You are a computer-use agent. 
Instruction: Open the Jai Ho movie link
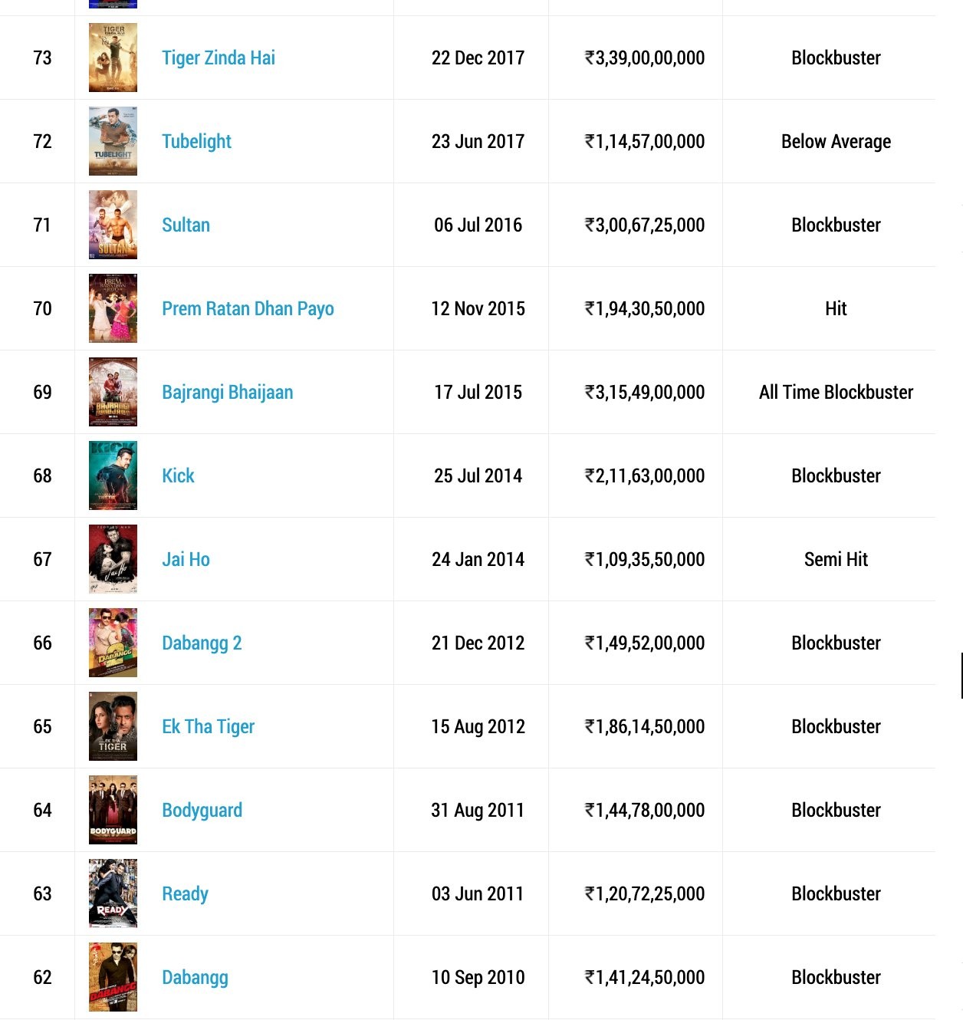[186, 560]
